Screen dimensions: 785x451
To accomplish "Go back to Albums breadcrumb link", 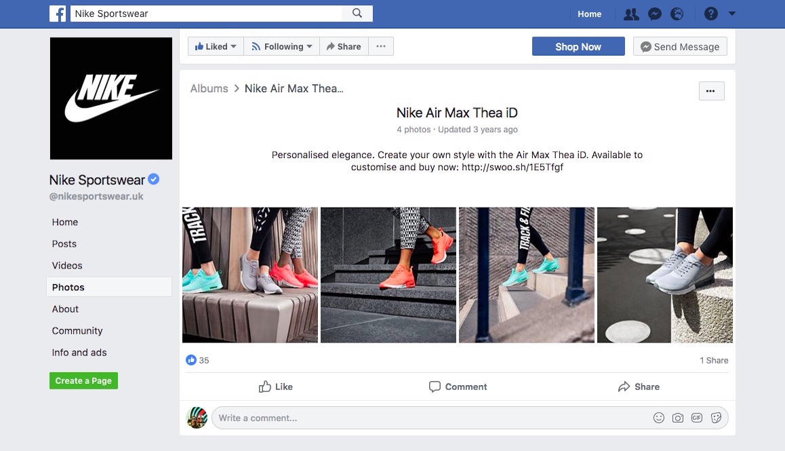I will click(209, 89).
